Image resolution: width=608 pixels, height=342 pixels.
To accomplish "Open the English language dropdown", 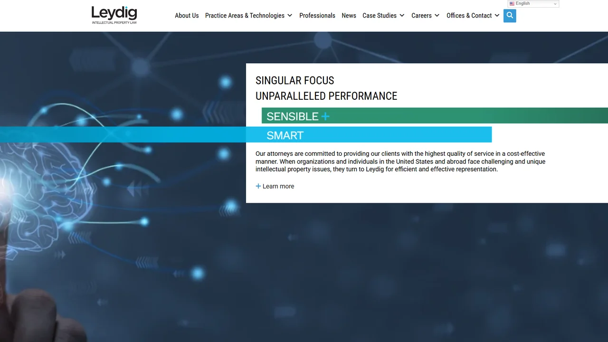I will 533,4.
